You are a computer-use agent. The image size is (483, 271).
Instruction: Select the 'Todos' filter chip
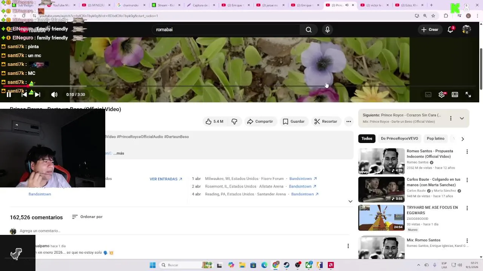point(367,139)
